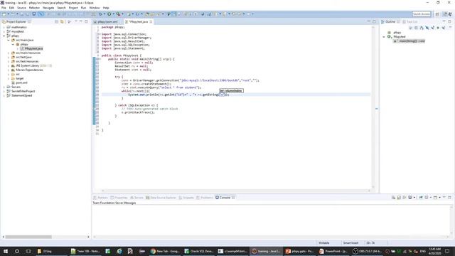Open the New file dropdown arrow
The width and height of the screenshot is (455, 256).
point(8,14)
